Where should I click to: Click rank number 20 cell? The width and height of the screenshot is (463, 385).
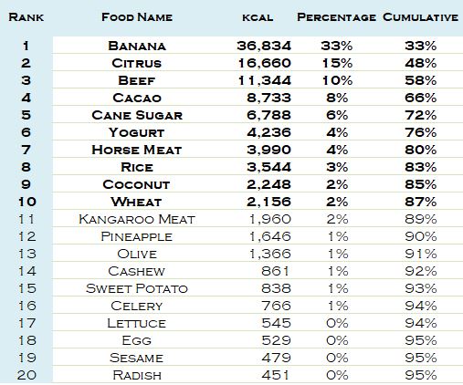coord(26,375)
